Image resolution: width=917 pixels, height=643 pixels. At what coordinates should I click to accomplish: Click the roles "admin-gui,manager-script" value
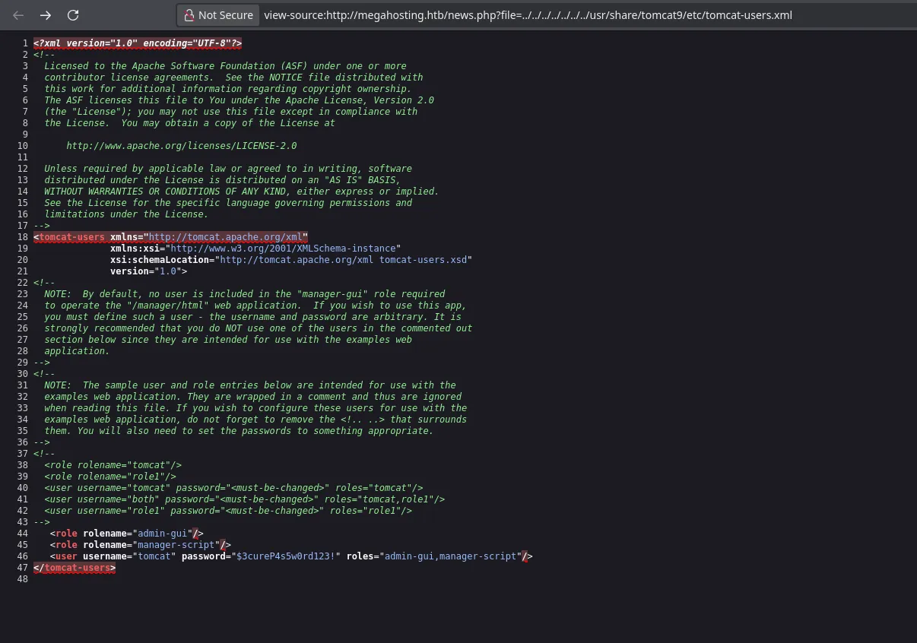[x=450, y=556]
